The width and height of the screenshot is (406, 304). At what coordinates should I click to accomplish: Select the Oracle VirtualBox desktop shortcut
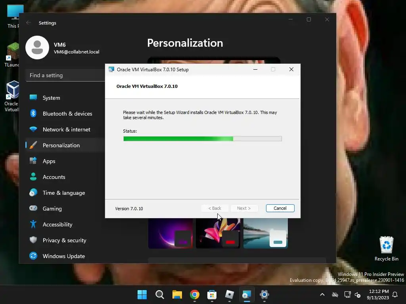[x=12, y=96]
